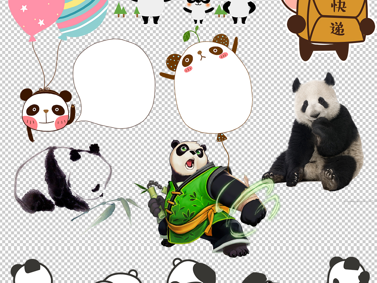Click the 快 character on the delivery box

339,6
